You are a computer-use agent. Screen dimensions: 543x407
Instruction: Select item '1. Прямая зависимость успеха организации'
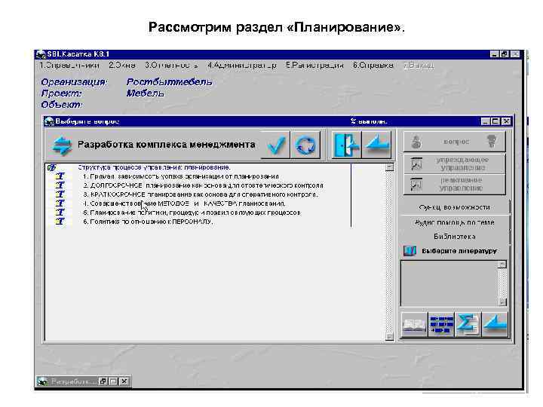click(181, 176)
